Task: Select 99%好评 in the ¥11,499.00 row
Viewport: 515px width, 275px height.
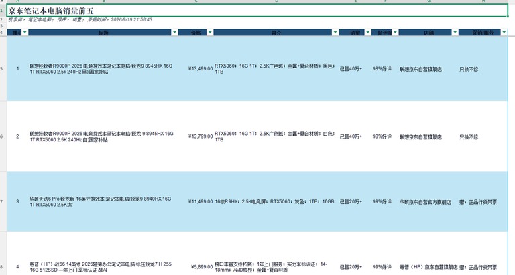Action: [385, 201]
